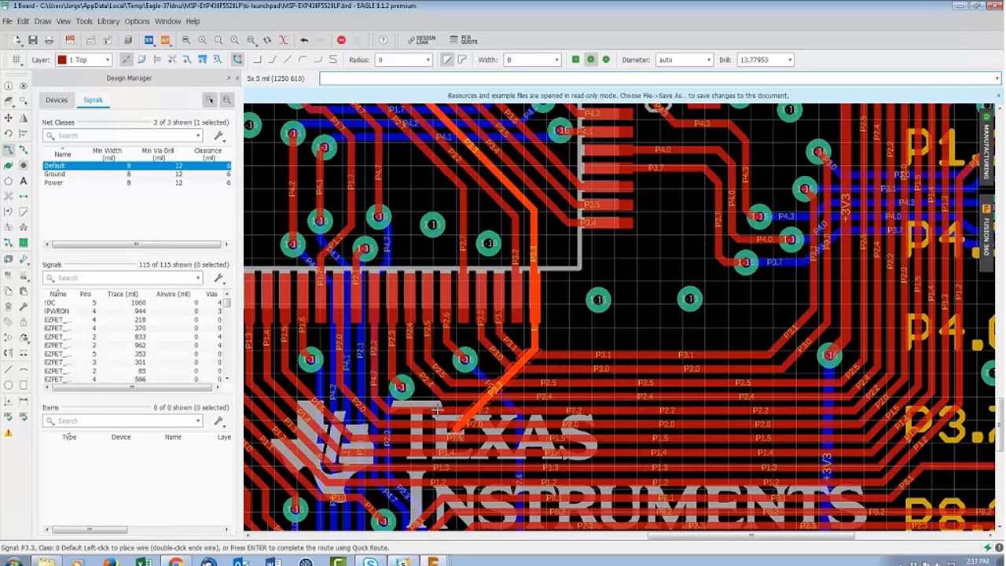
Task: Open the Tools menu
Action: (x=83, y=21)
